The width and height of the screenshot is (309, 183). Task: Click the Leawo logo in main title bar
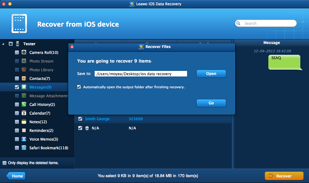tap(132, 4)
